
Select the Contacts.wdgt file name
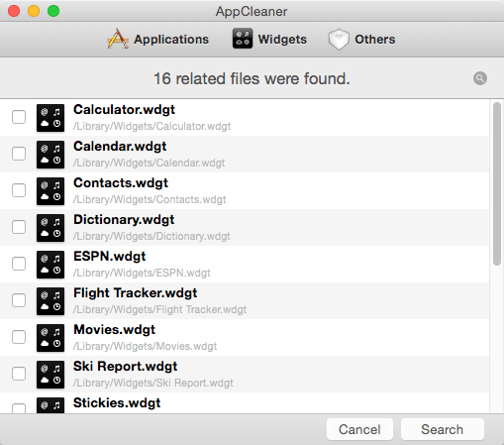(121, 183)
